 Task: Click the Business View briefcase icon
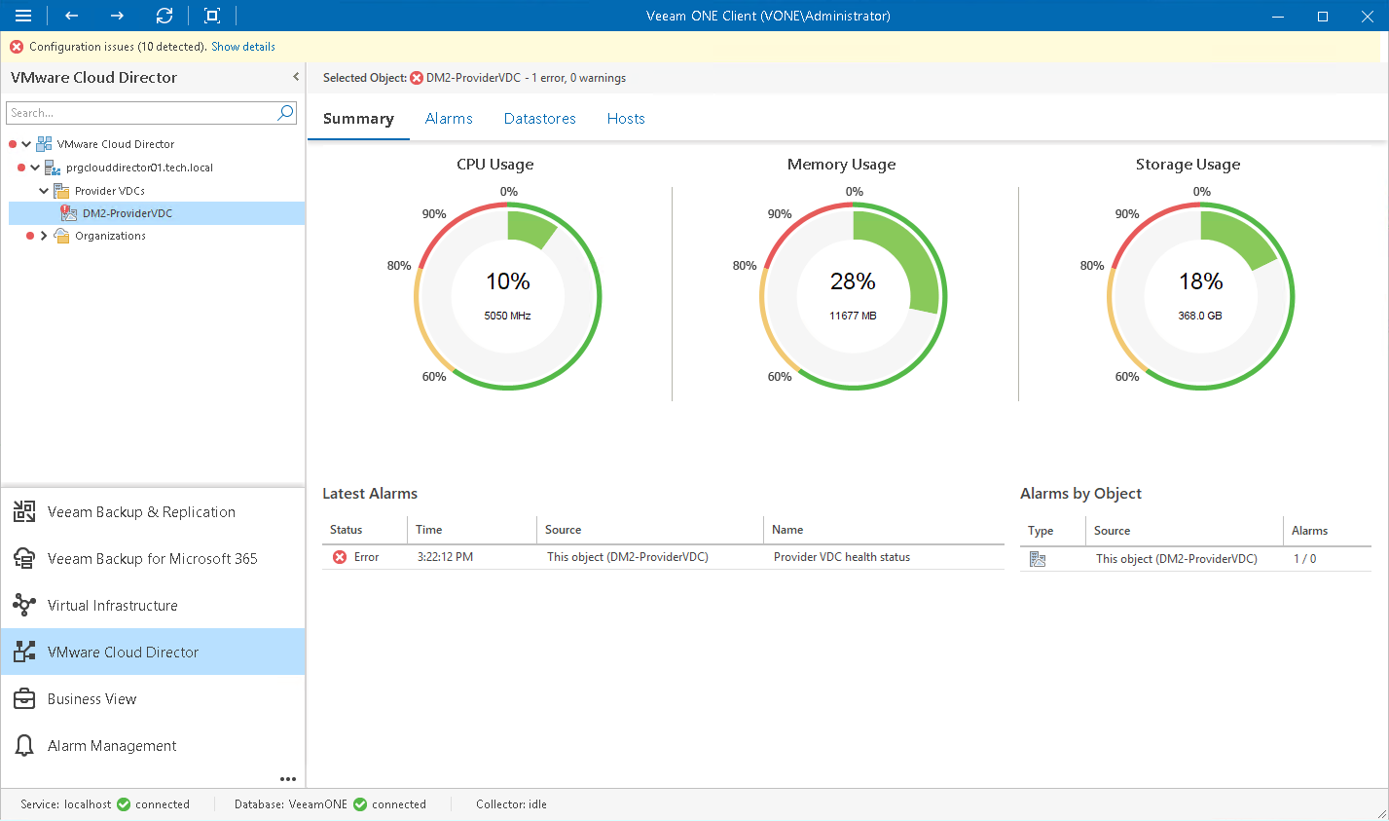coord(24,698)
